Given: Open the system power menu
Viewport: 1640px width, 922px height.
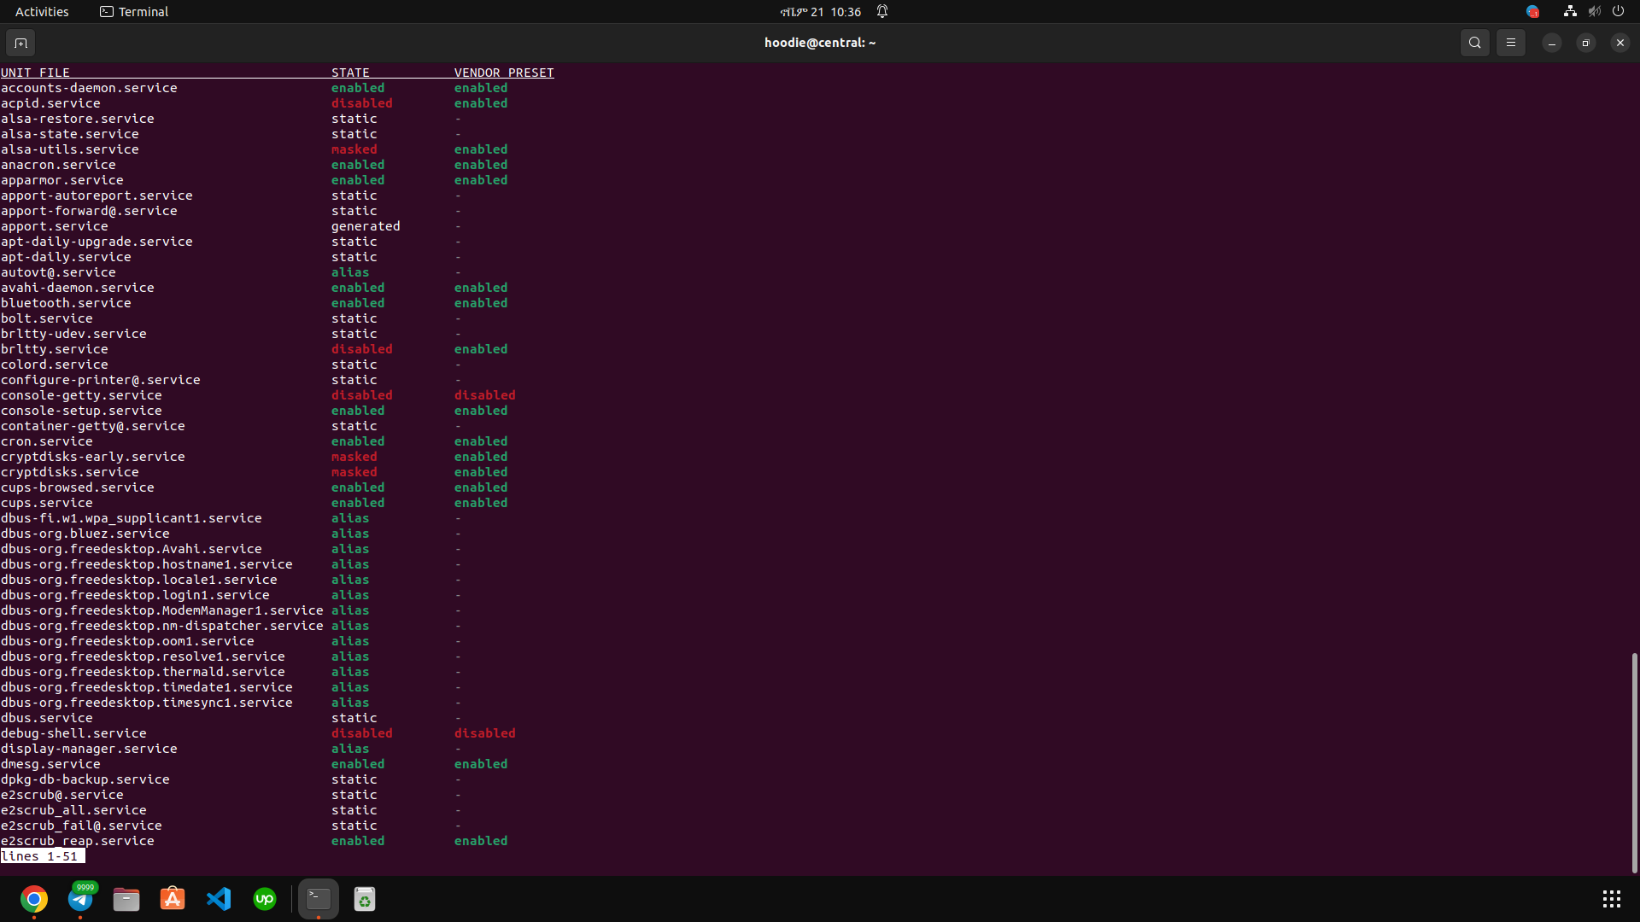Looking at the screenshot, I should [x=1618, y=12].
